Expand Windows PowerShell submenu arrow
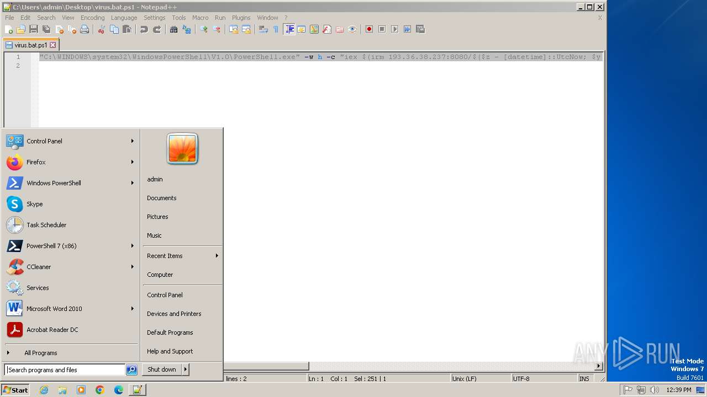This screenshot has width=707, height=397. click(133, 183)
